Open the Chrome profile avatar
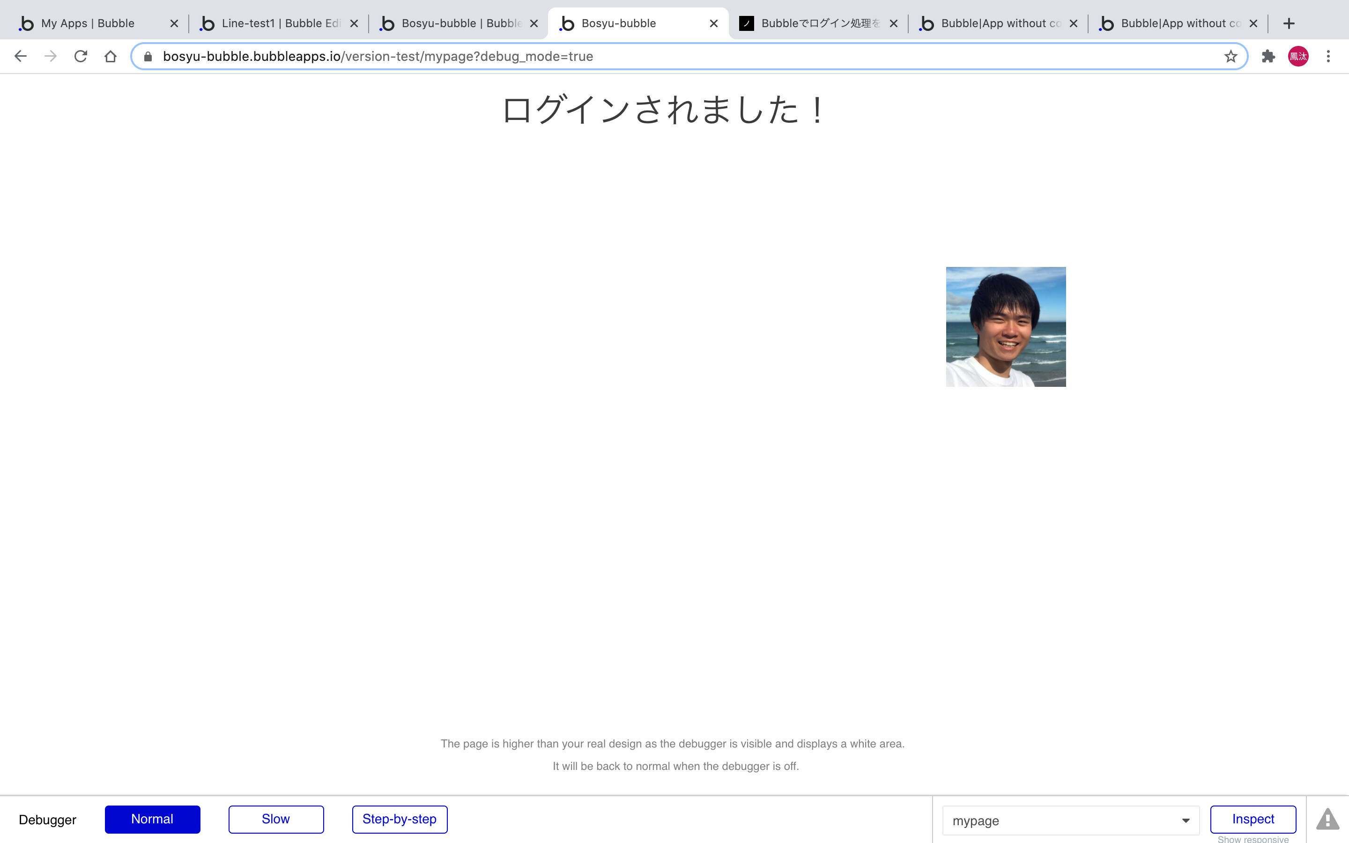 click(1298, 56)
